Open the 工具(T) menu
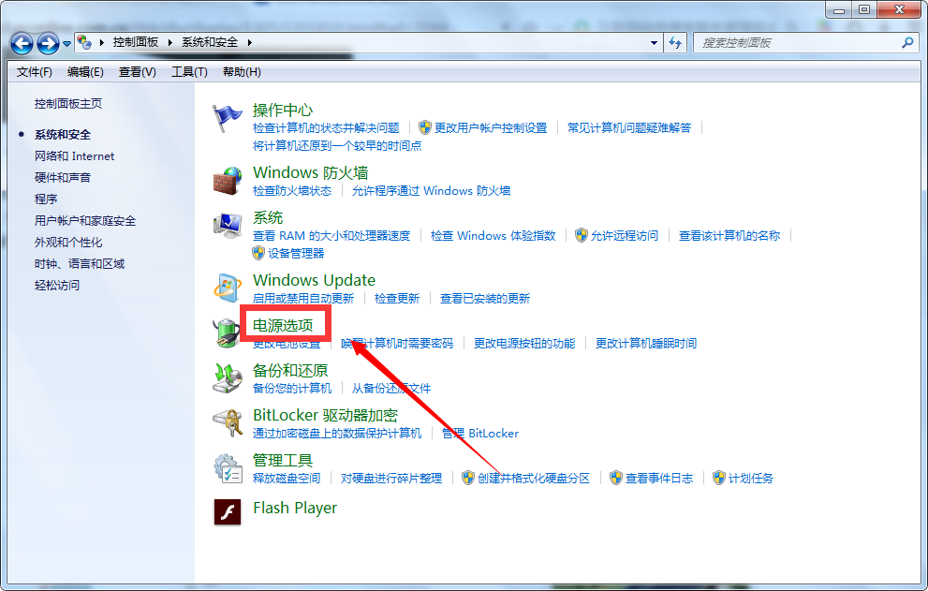Viewport: 928px width, 591px height. tap(189, 72)
